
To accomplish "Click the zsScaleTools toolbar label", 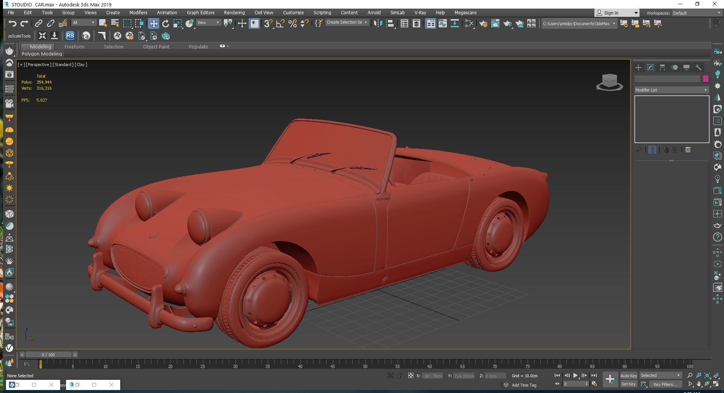I will (x=19, y=36).
